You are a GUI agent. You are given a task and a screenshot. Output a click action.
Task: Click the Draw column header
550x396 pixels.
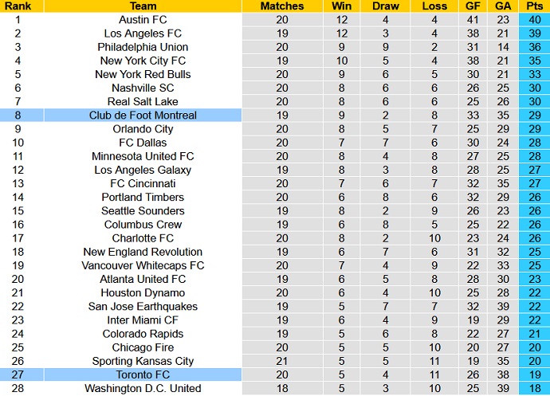386,6
